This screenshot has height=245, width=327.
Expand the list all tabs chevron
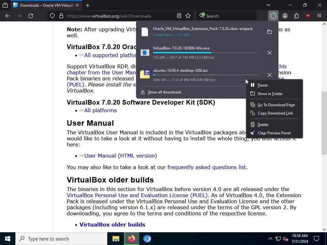[x=269, y=5]
